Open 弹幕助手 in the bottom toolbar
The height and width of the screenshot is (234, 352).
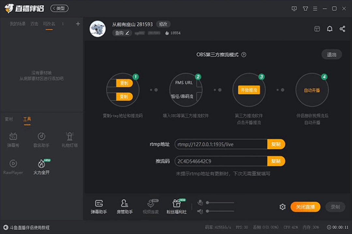pos(98,206)
